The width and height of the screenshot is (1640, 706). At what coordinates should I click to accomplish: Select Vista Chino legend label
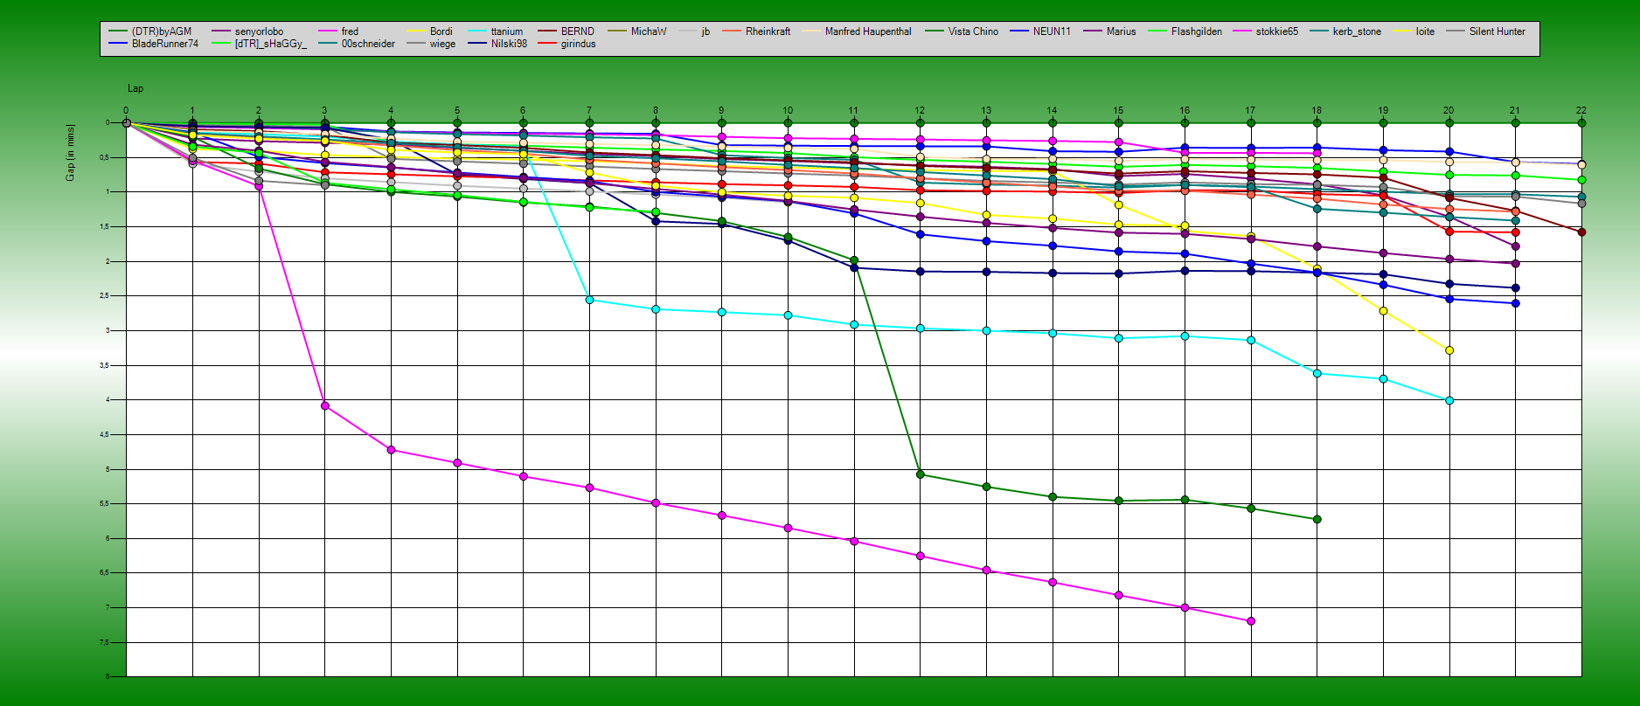pos(973,31)
